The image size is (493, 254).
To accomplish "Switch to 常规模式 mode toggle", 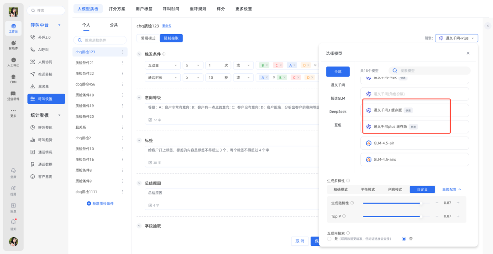I will coord(148,38).
